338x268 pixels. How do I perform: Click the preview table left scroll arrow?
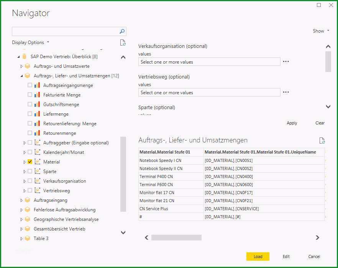point(146,237)
